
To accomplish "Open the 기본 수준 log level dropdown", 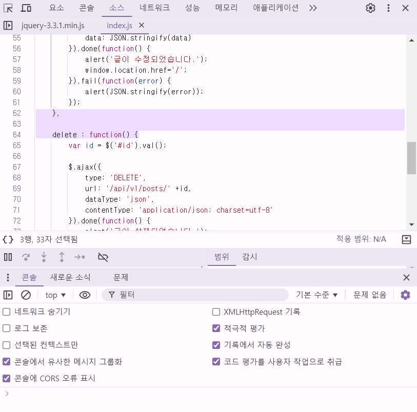I will point(317,295).
